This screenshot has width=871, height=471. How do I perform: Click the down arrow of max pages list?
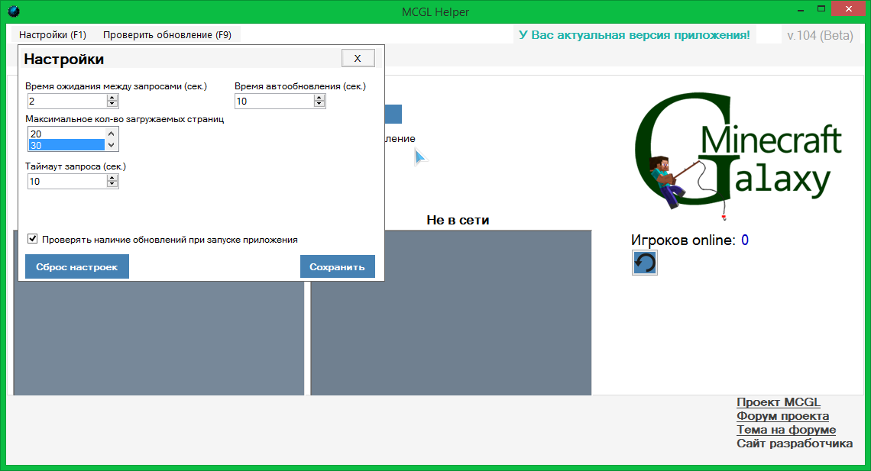point(111,145)
